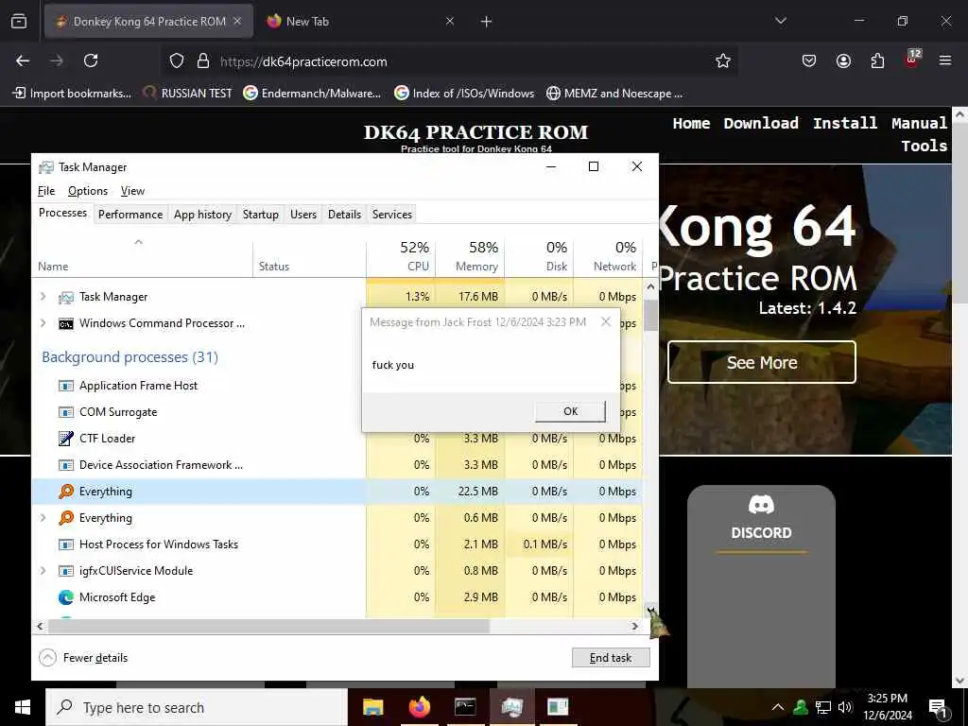
Task: Expand Windows Command Processor row
Action: [x=43, y=323]
